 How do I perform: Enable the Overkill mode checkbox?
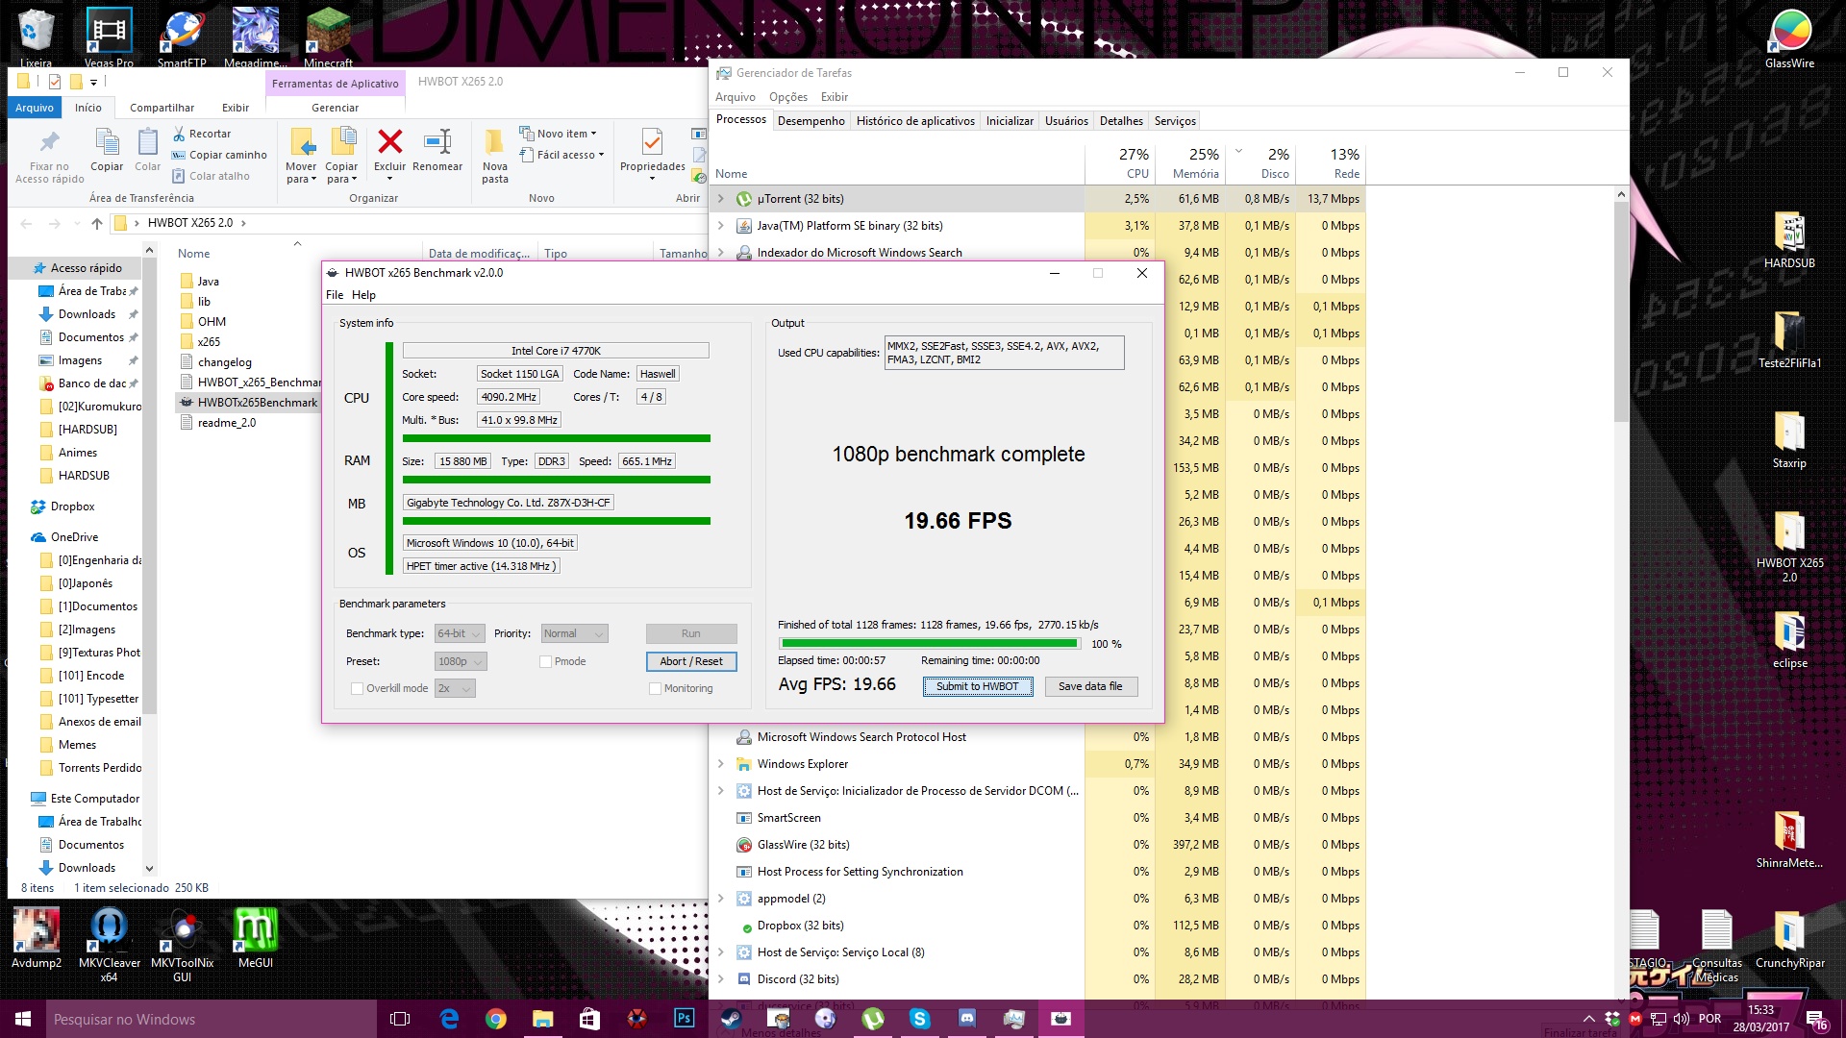click(x=357, y=688)
